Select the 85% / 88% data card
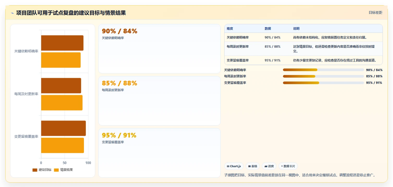The width and height of the screenshot is (393, 187). [159, 101]
